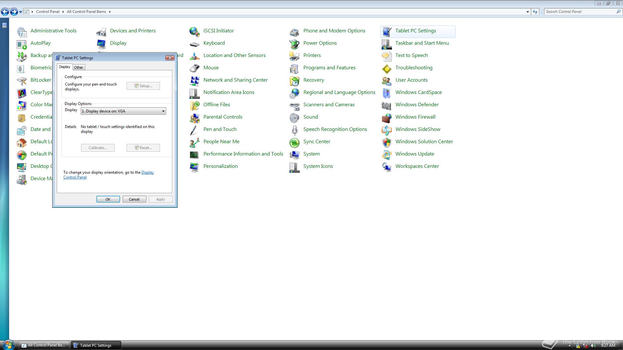
Task: Open Windows Solution Center link
Action: [424, 142]
